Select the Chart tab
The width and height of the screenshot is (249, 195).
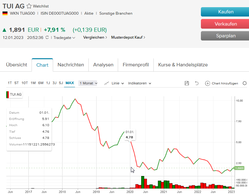[x=42, y=65]
